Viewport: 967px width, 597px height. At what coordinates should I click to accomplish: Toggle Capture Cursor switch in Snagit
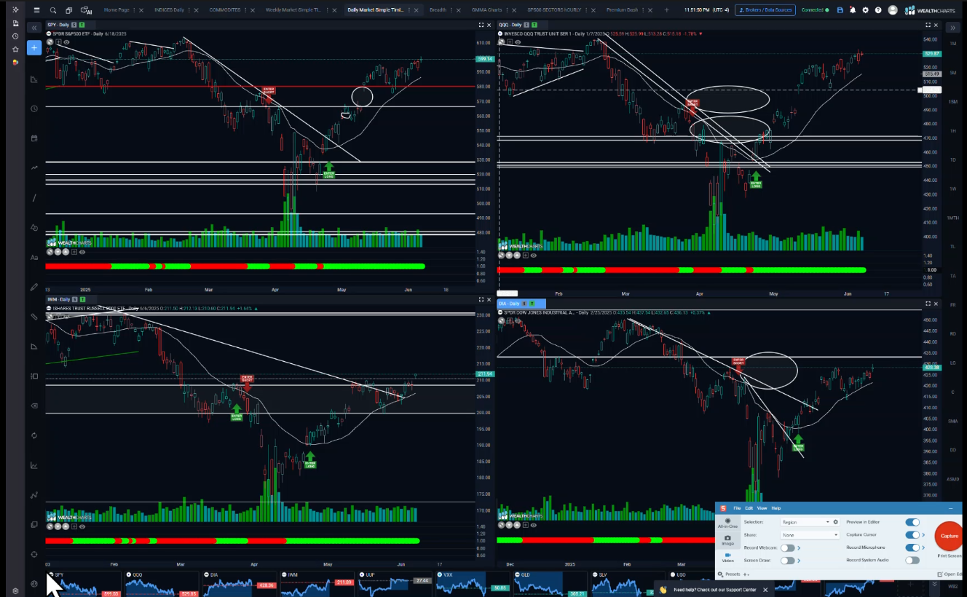tap(912, 534)
